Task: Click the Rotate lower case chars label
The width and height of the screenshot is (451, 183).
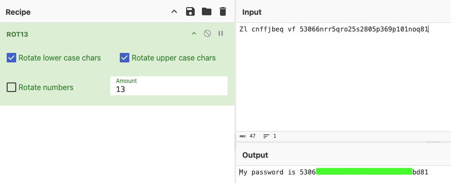Action: (x=60, y=58)
